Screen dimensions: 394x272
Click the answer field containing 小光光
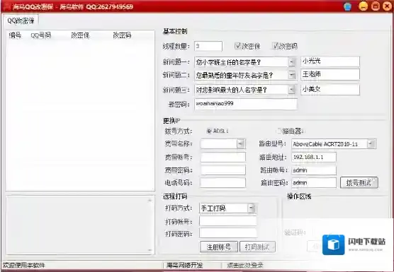coord(330,61)
